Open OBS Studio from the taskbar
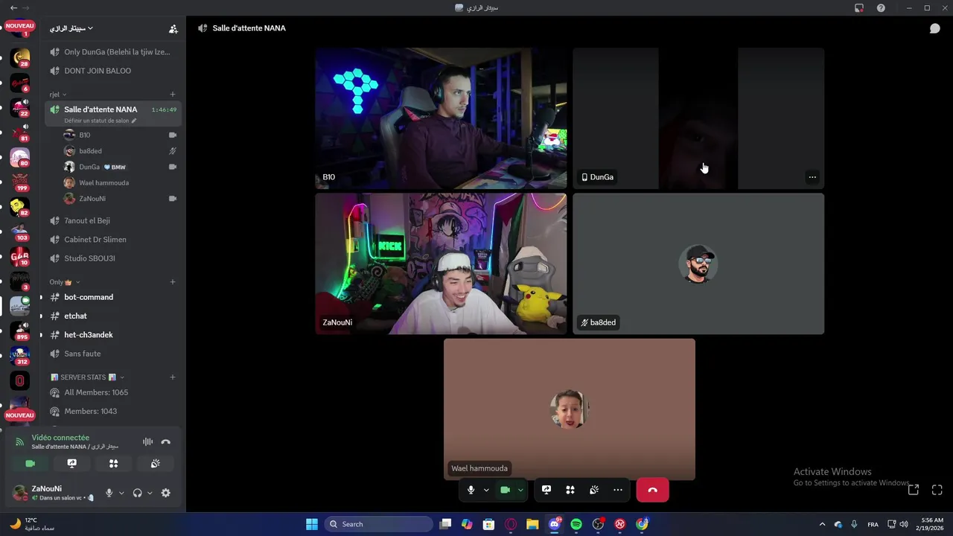The image size is (953, 536). point(598,524)
